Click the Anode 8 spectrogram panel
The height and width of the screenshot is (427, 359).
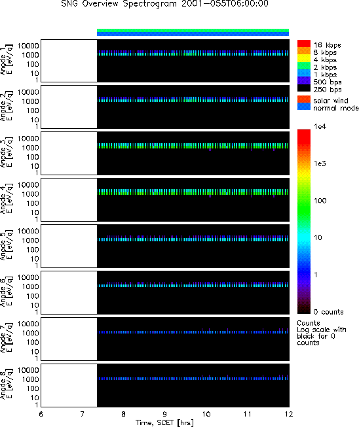click(165, 384)
